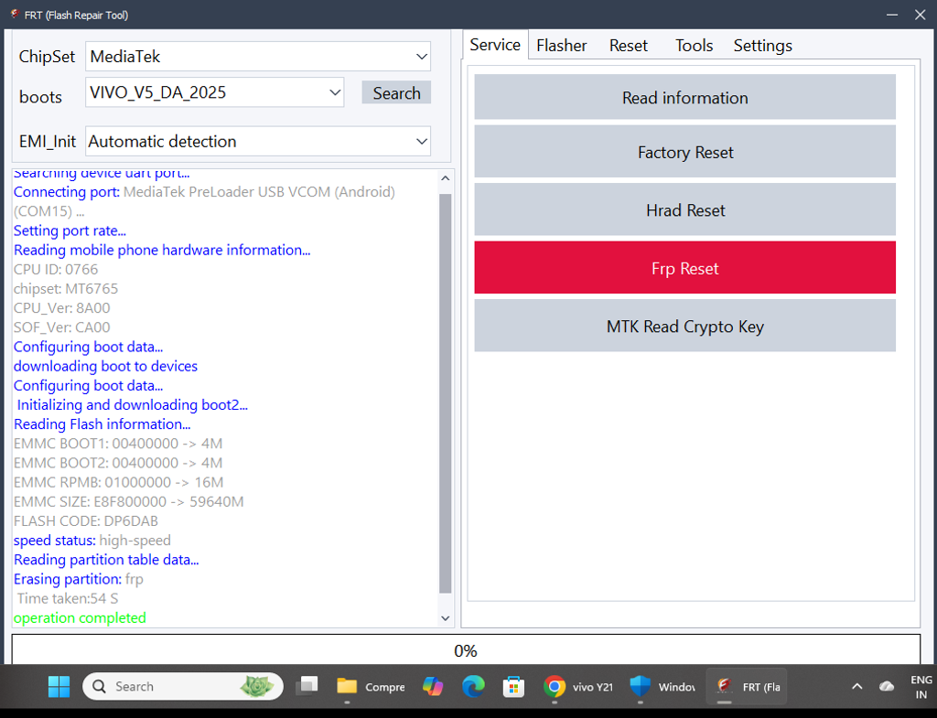The height and width of the screenshot is (718, 937).
Task: Open the boots VIVO_V5_DA_2025 dropdown
Action: (x=334, y=92)
